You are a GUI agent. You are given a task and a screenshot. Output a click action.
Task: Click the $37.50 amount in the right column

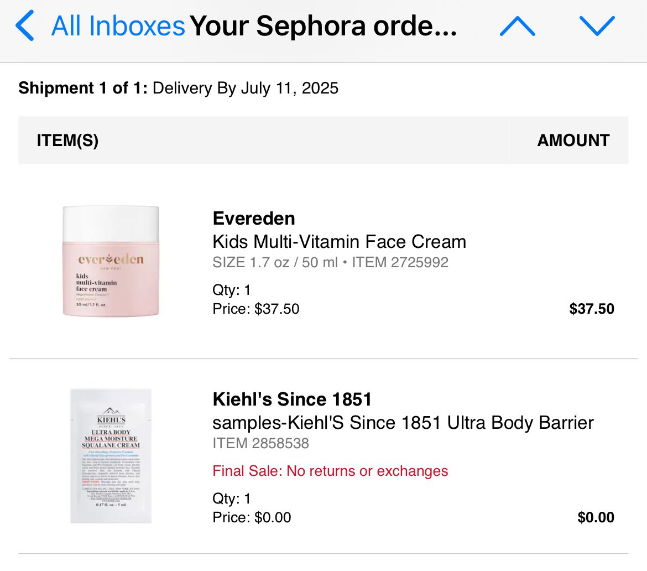(x=593, y=309)
